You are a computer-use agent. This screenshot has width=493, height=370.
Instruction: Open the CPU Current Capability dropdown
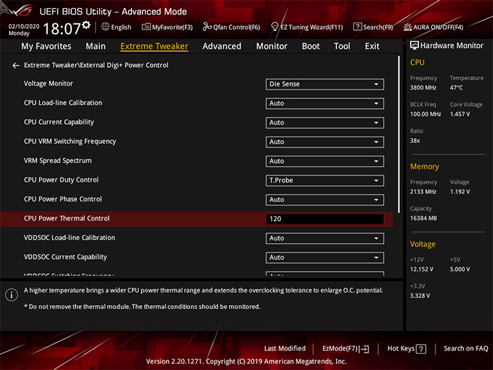click(x=325, y=123)
